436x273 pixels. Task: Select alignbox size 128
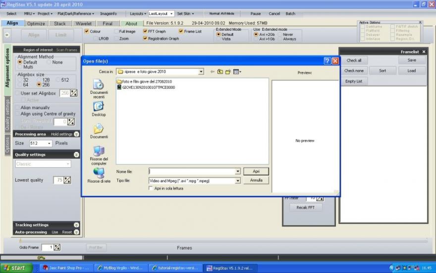[39, 80]
